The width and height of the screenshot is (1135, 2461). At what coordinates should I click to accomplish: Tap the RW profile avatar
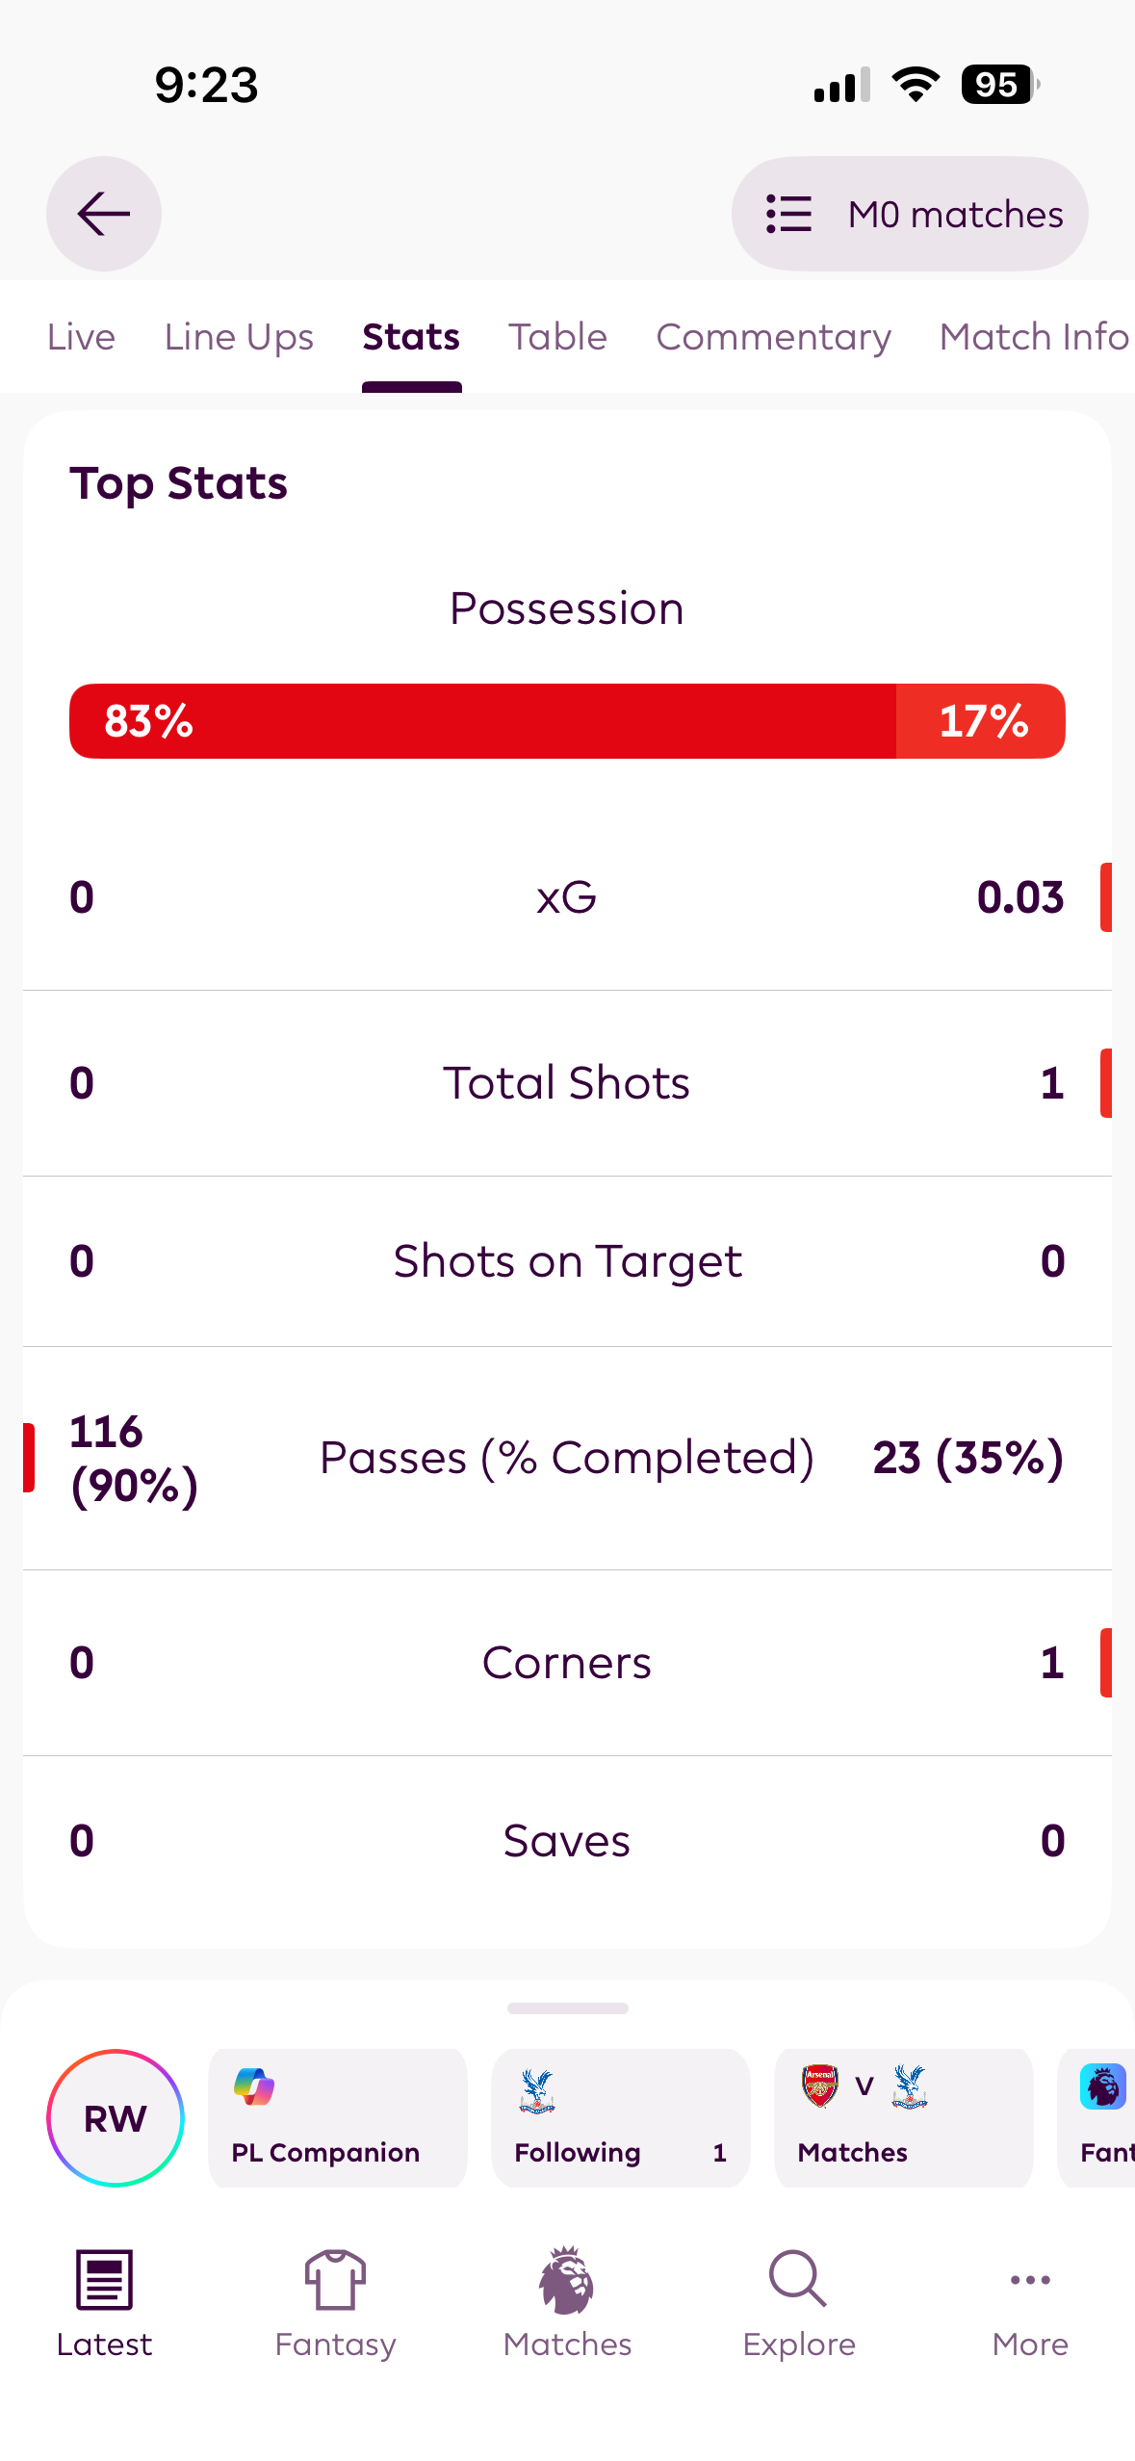pyautogui.click(x=116, y=2117)
